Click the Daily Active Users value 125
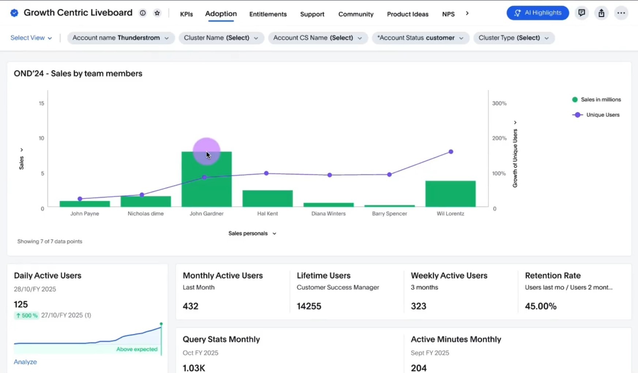The width and height of the screenshot is (638, 373). [x=21, y=304]
